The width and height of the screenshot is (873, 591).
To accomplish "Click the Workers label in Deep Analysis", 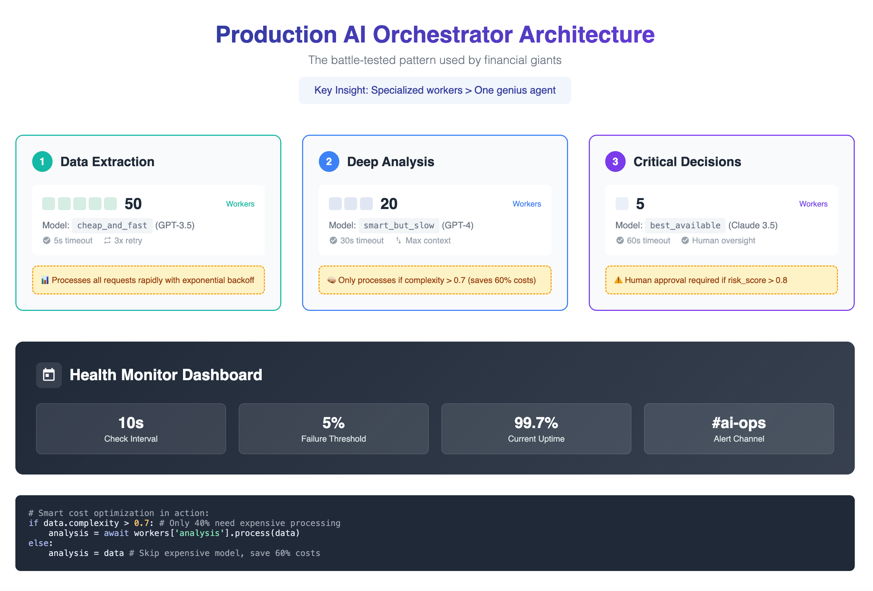I will [527, 204].
